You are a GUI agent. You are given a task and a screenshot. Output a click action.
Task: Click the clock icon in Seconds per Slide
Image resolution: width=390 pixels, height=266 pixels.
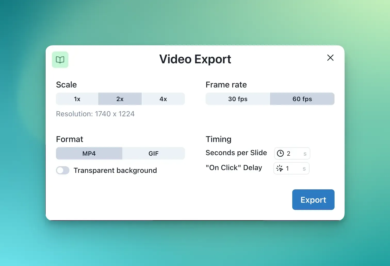pos(280,154)
